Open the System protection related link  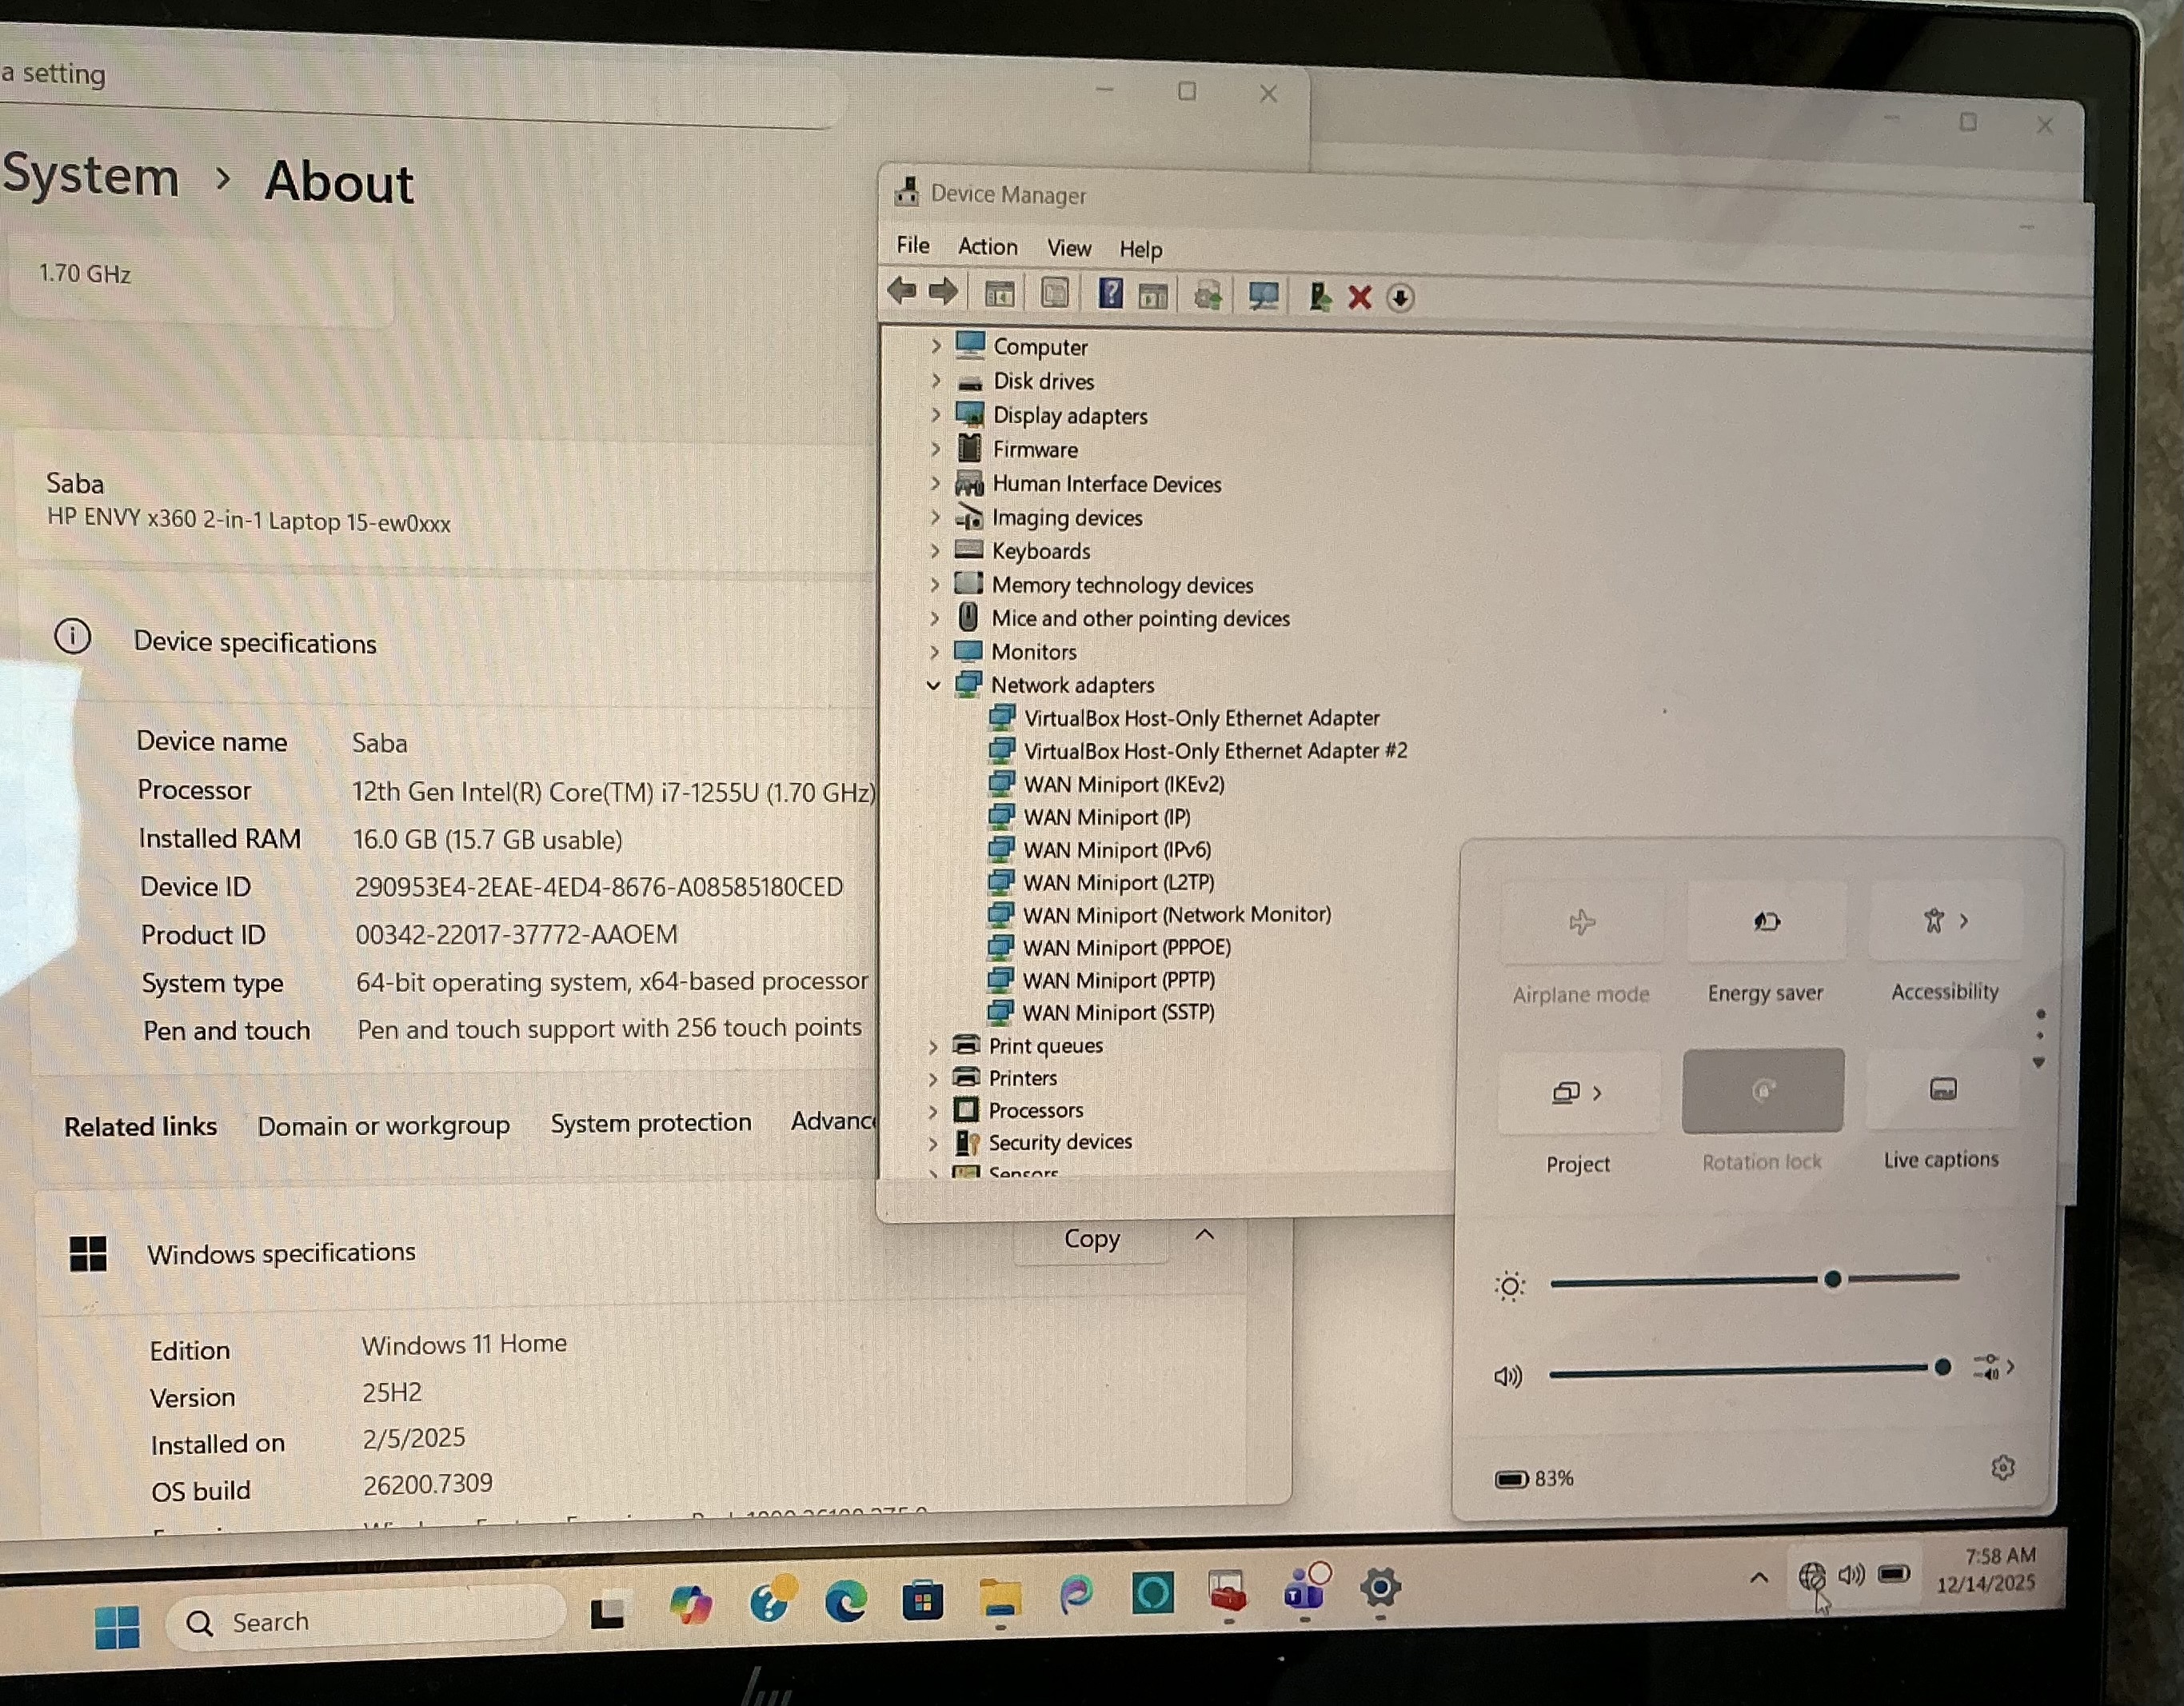click(x=651, y=1123)
